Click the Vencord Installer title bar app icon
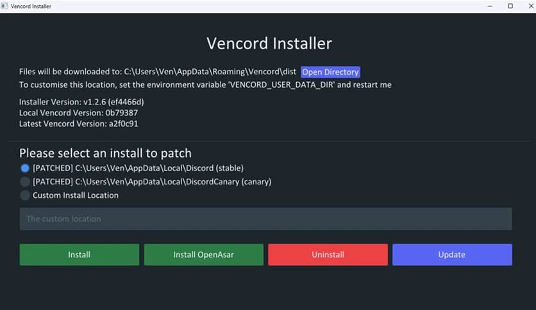 [x=4, y=6]
